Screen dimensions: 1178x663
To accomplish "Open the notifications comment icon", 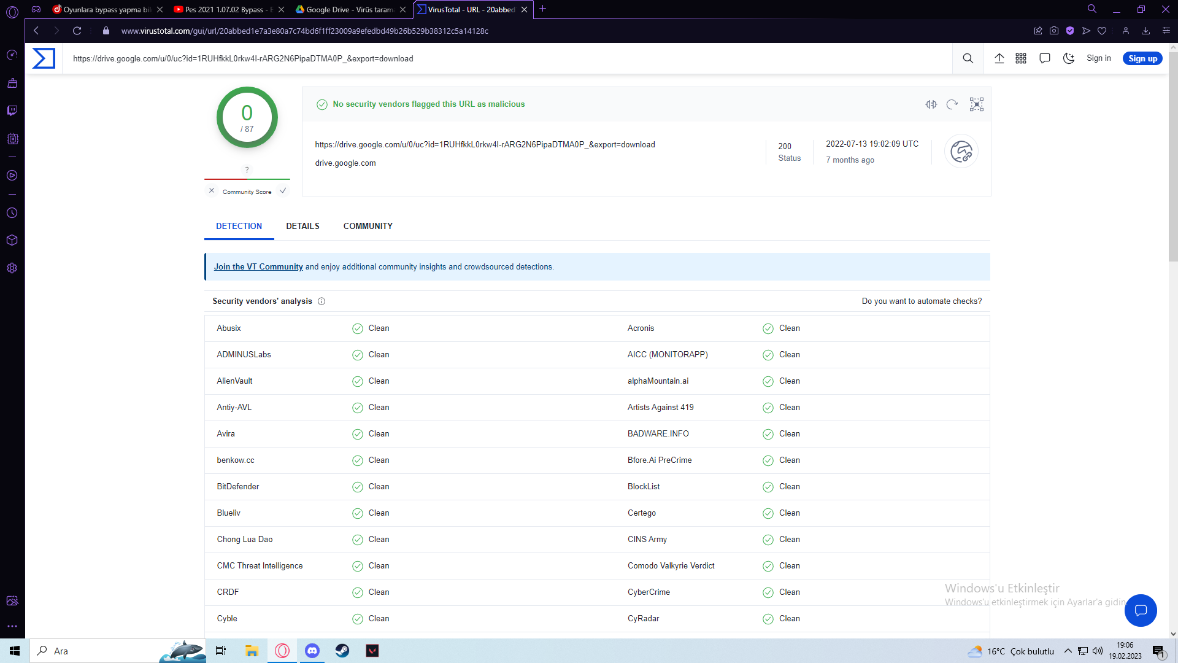I will 1045,58.
